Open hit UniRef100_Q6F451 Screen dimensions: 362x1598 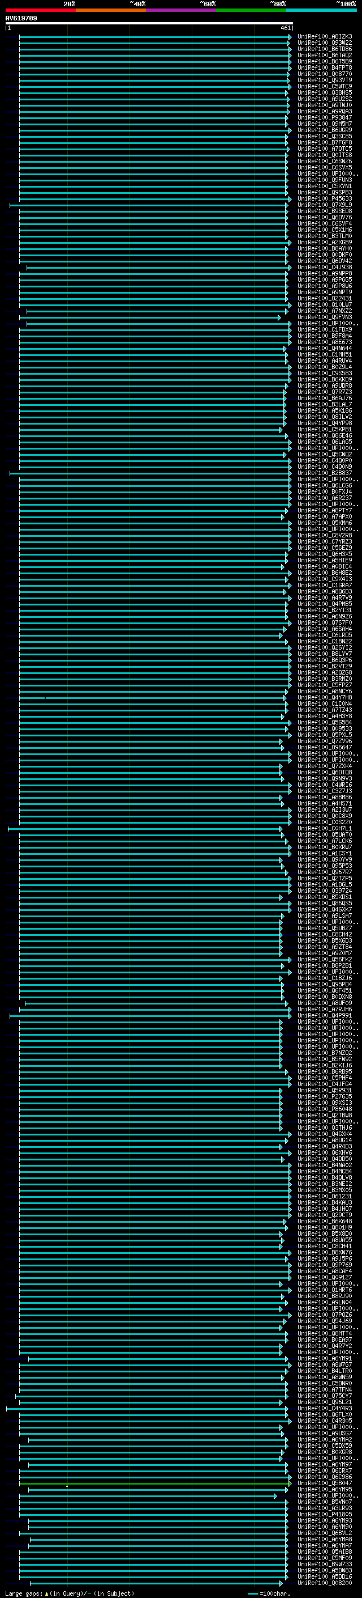point(324,991)
